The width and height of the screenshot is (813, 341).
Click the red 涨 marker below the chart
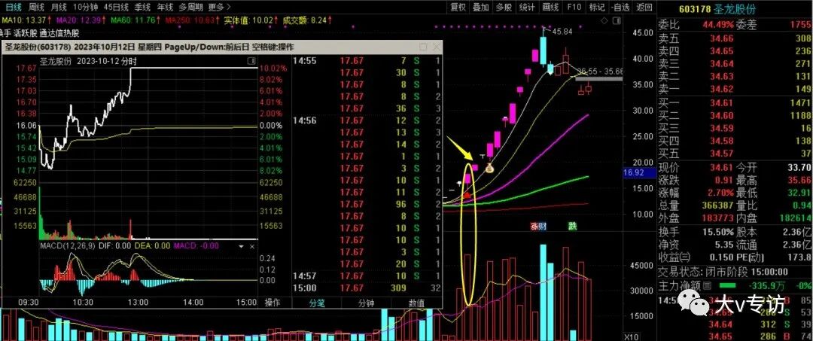534,227
